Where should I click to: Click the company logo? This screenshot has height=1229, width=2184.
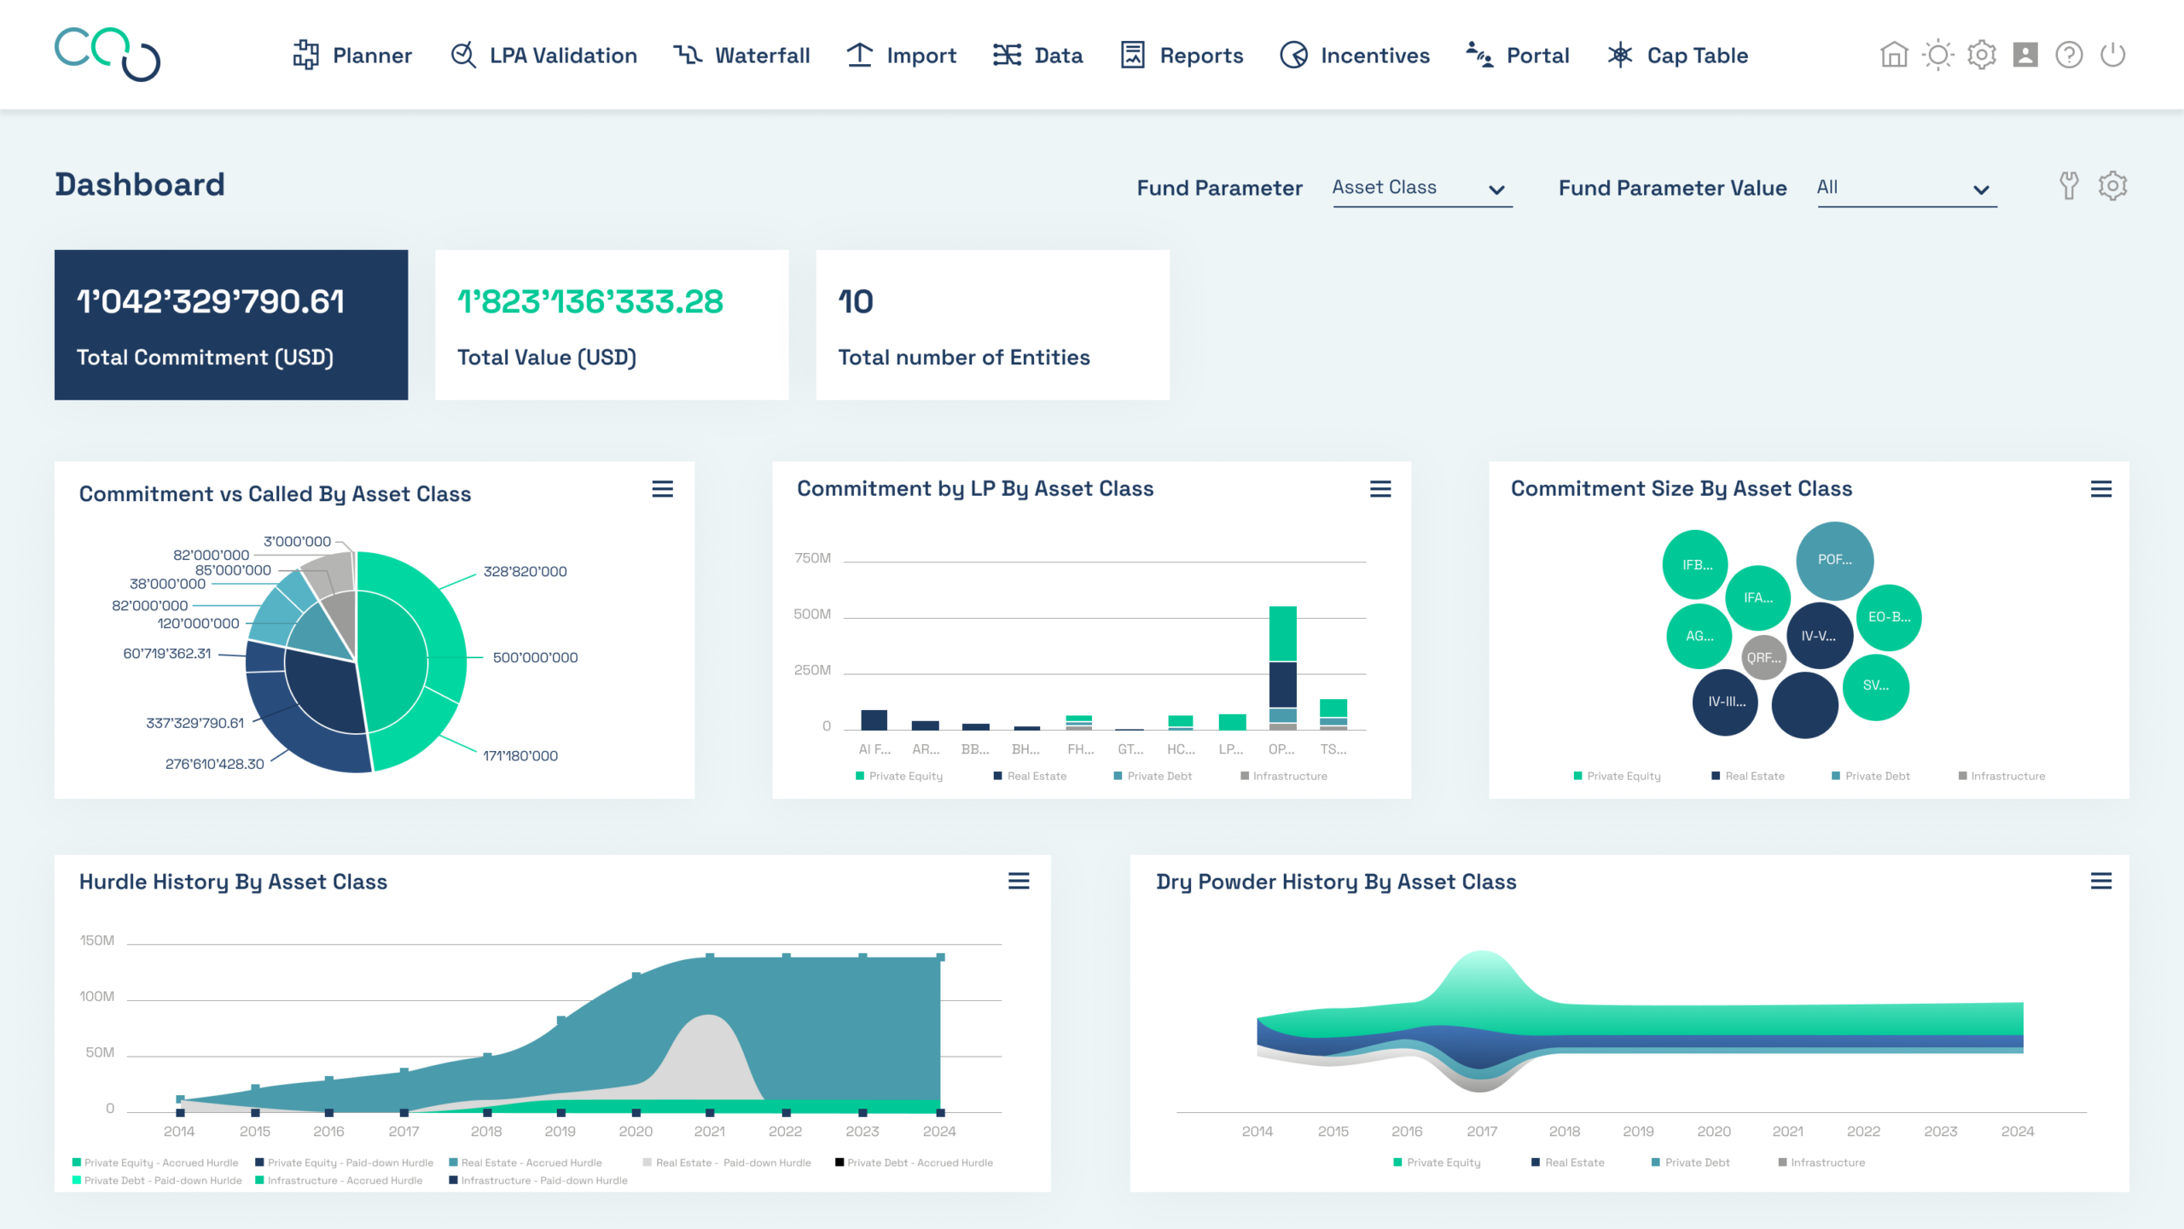click(x=107, y=55)
